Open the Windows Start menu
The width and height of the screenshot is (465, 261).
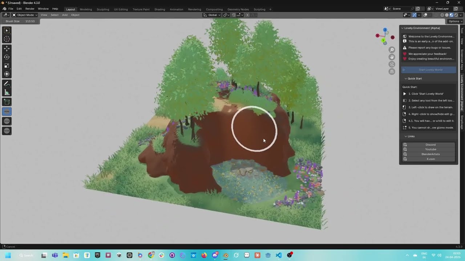click(8, 255)
